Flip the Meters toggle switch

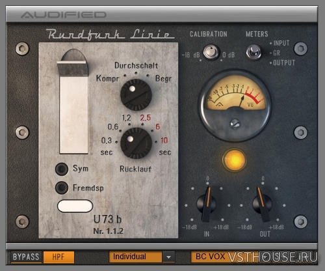coord(253,52)
